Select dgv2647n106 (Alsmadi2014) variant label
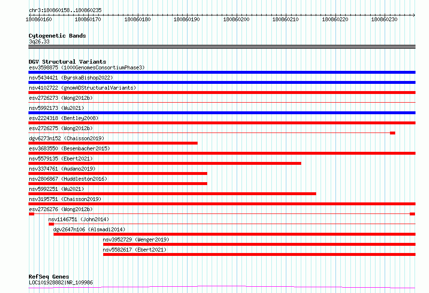429x293 pixels. tap(89, 229)
